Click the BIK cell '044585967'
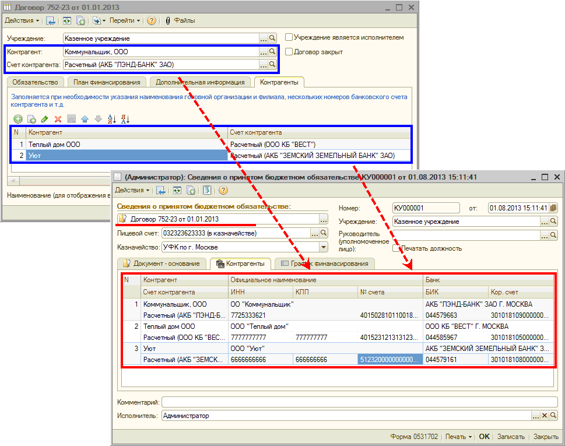Screen dimensions: 565x446 (x=455, y=338)
